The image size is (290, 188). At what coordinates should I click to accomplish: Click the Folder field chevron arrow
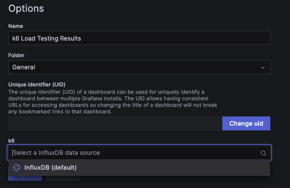[x=263, y=68]
